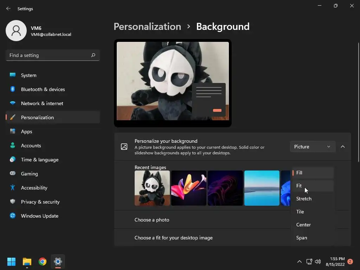
Task: Open Windows Update settings in the sidebar
Action: tap(53, 216)
